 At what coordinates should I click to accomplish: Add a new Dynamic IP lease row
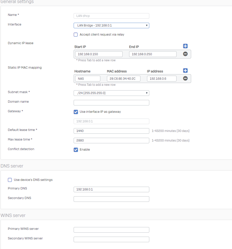[x=185, y=46]
